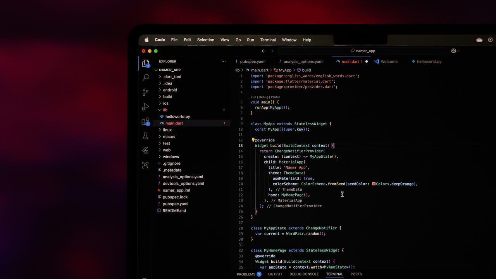Open the Terminal menu in menu bar
This screenshot has width=496, height=279.
pos(268,40)
